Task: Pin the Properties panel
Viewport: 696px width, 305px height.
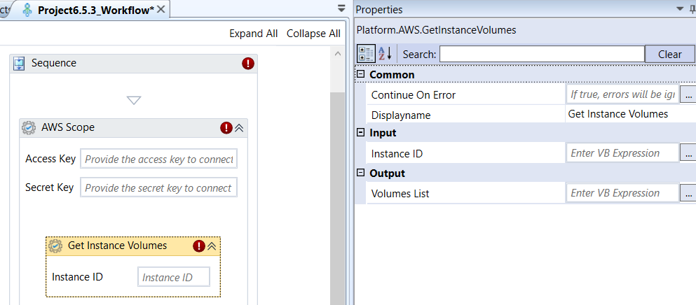Action: click(x=692, y=9)
